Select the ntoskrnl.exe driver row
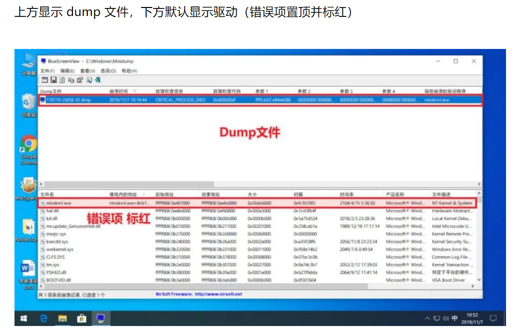524x333 pixels. coord(258,203)
